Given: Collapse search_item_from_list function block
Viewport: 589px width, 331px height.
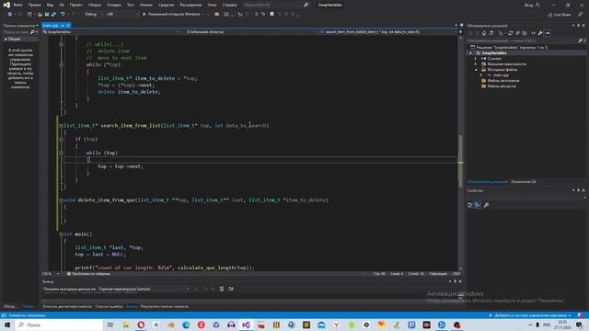Looking at the screenshot, I should coord(61,126).
